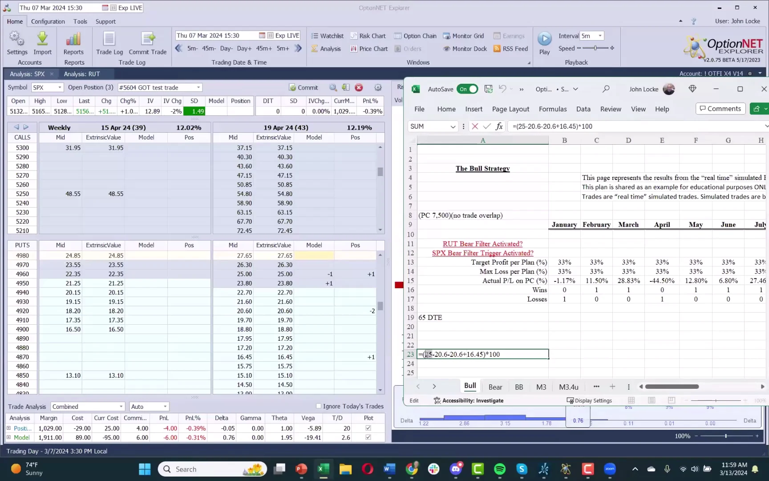Click the magnifier icon next to Commit
Screen dimensions: 769x481
tap(333, 88)
